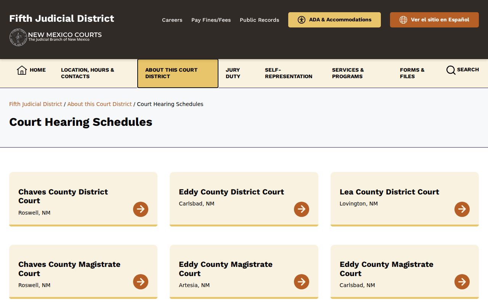Open Artesia Eddy County Magistrate Court arrow
488x305 pixels.
302,282
